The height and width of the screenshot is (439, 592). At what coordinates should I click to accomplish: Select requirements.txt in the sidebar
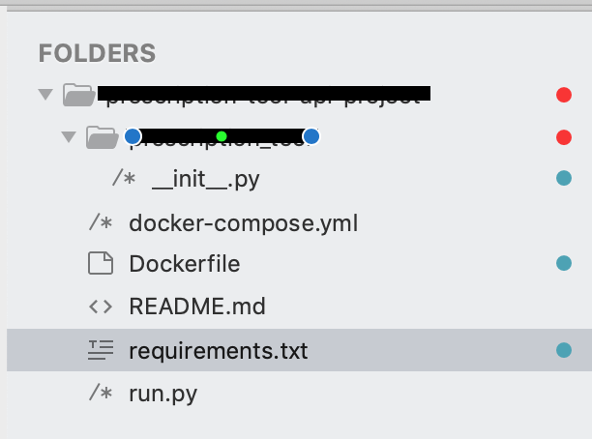[x=218, y=350]
